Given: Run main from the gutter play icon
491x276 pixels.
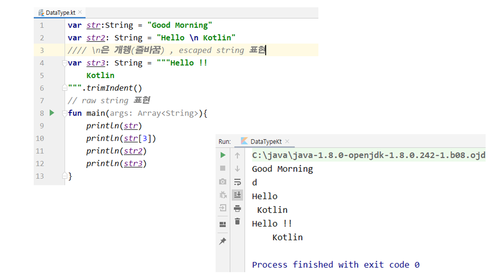Looking at the screenshot, I should pyautogui.click(x=52, y=113).
